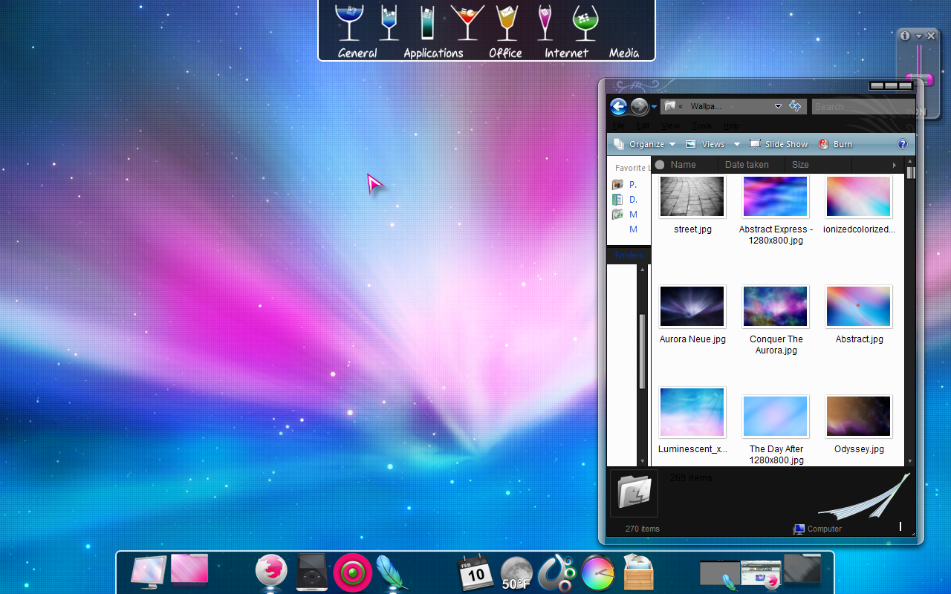Launch the blue swirl with circles dock icon

pos(558,573)
